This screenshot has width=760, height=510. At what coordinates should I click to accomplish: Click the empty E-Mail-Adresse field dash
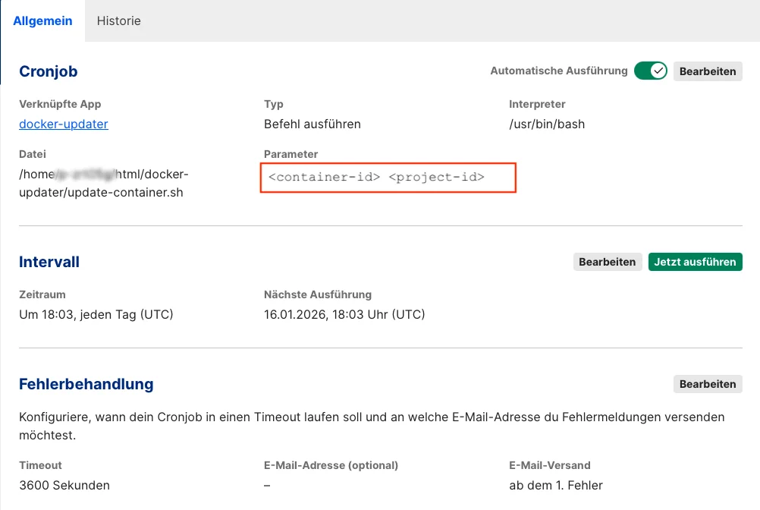[x=266, y=485]
